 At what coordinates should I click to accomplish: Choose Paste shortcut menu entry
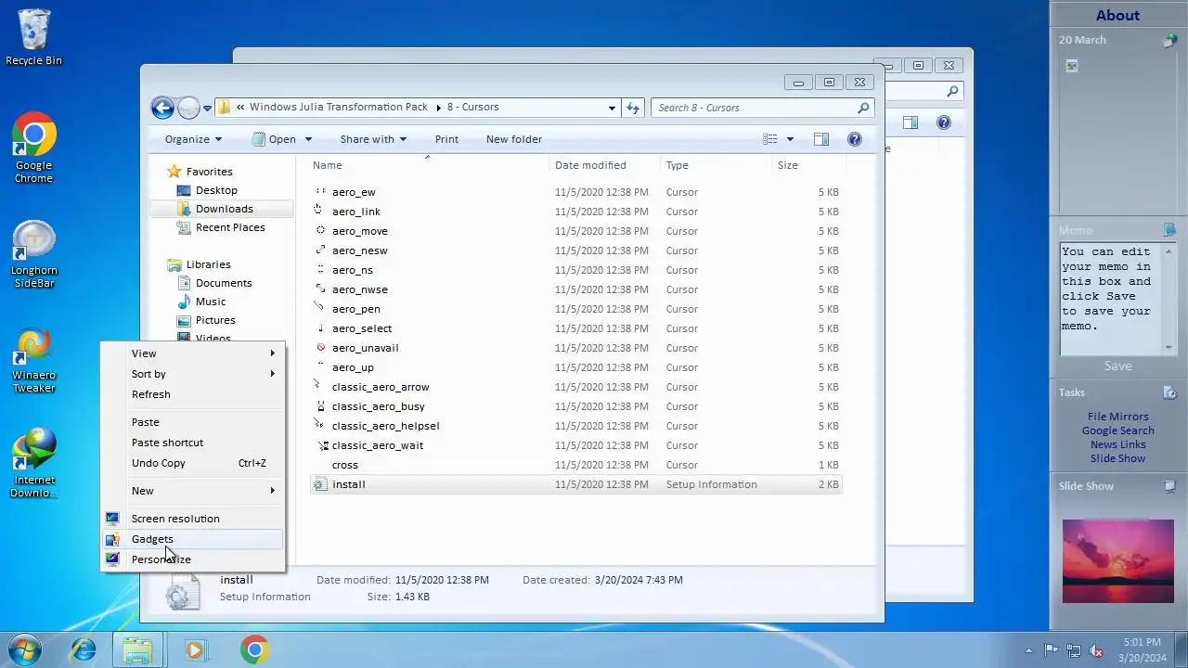pos(193,443)
